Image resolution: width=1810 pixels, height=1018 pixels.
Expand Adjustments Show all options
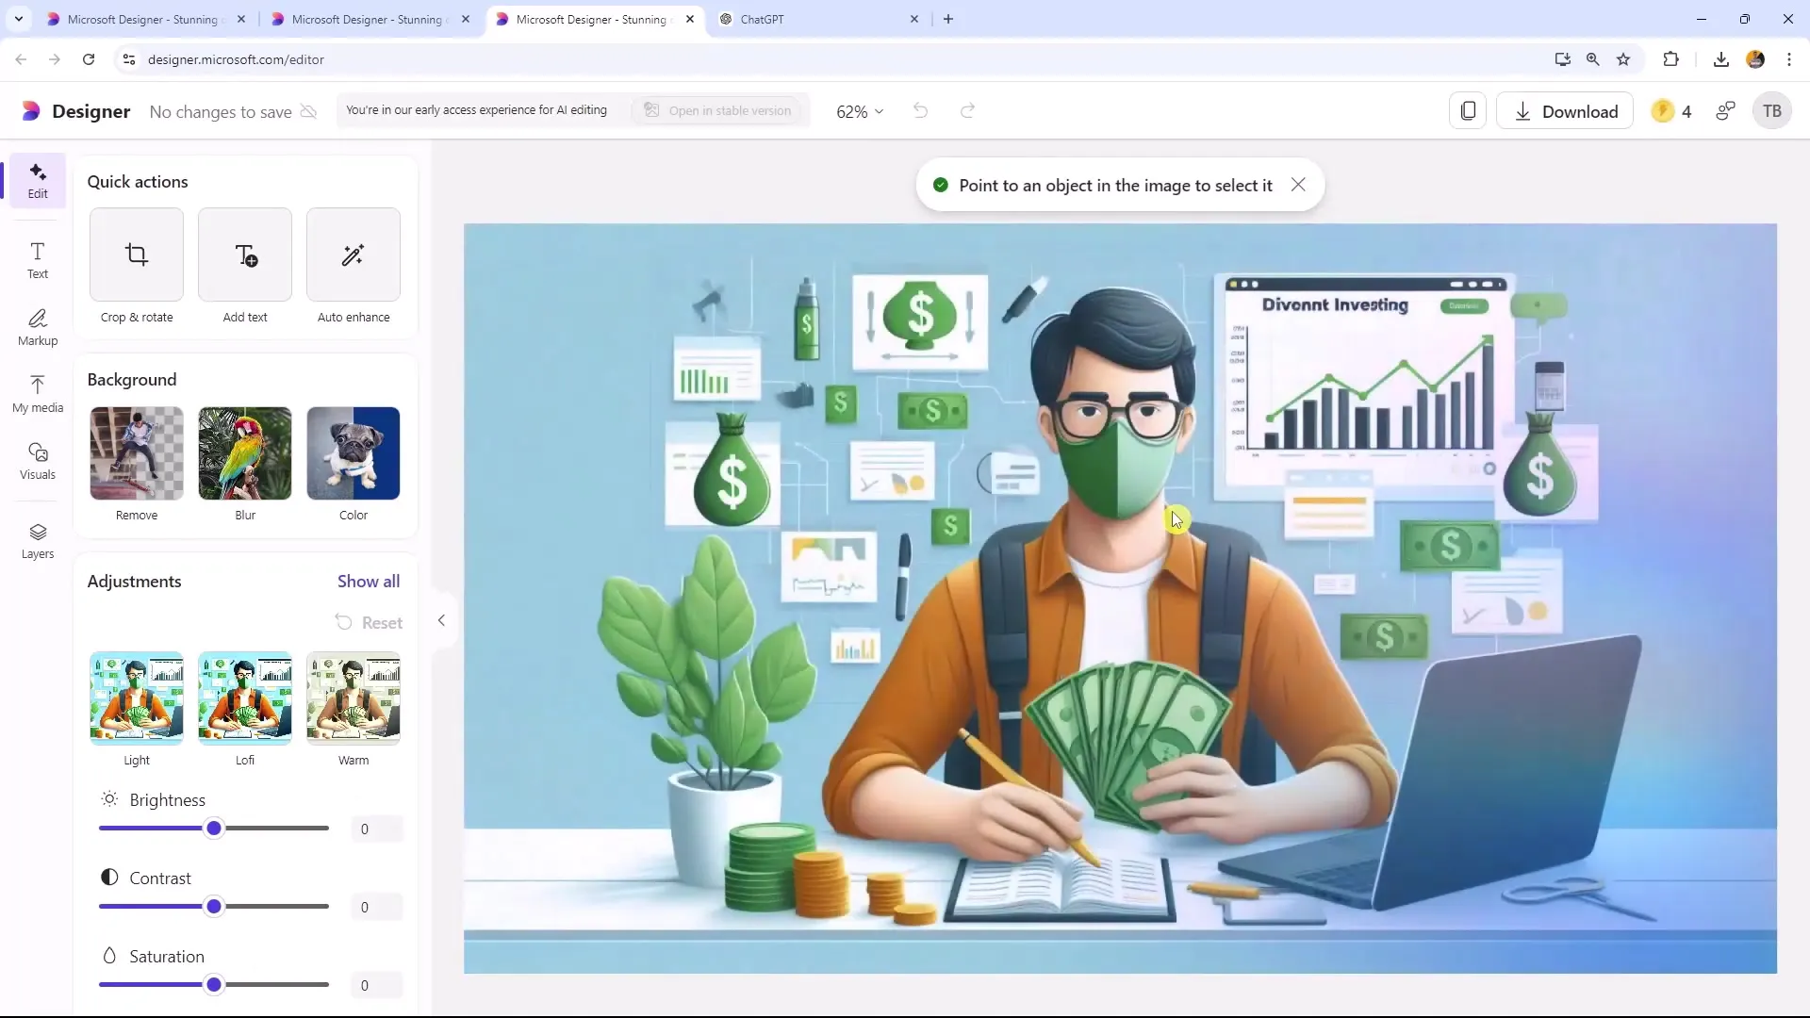pyautogui.click(x=368, y=582)
